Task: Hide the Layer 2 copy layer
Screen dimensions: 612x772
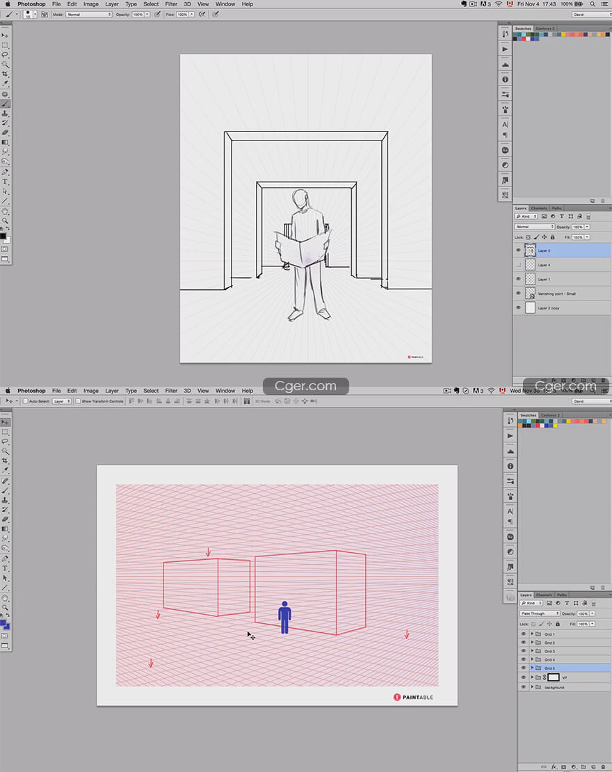Action: [518, 307]
